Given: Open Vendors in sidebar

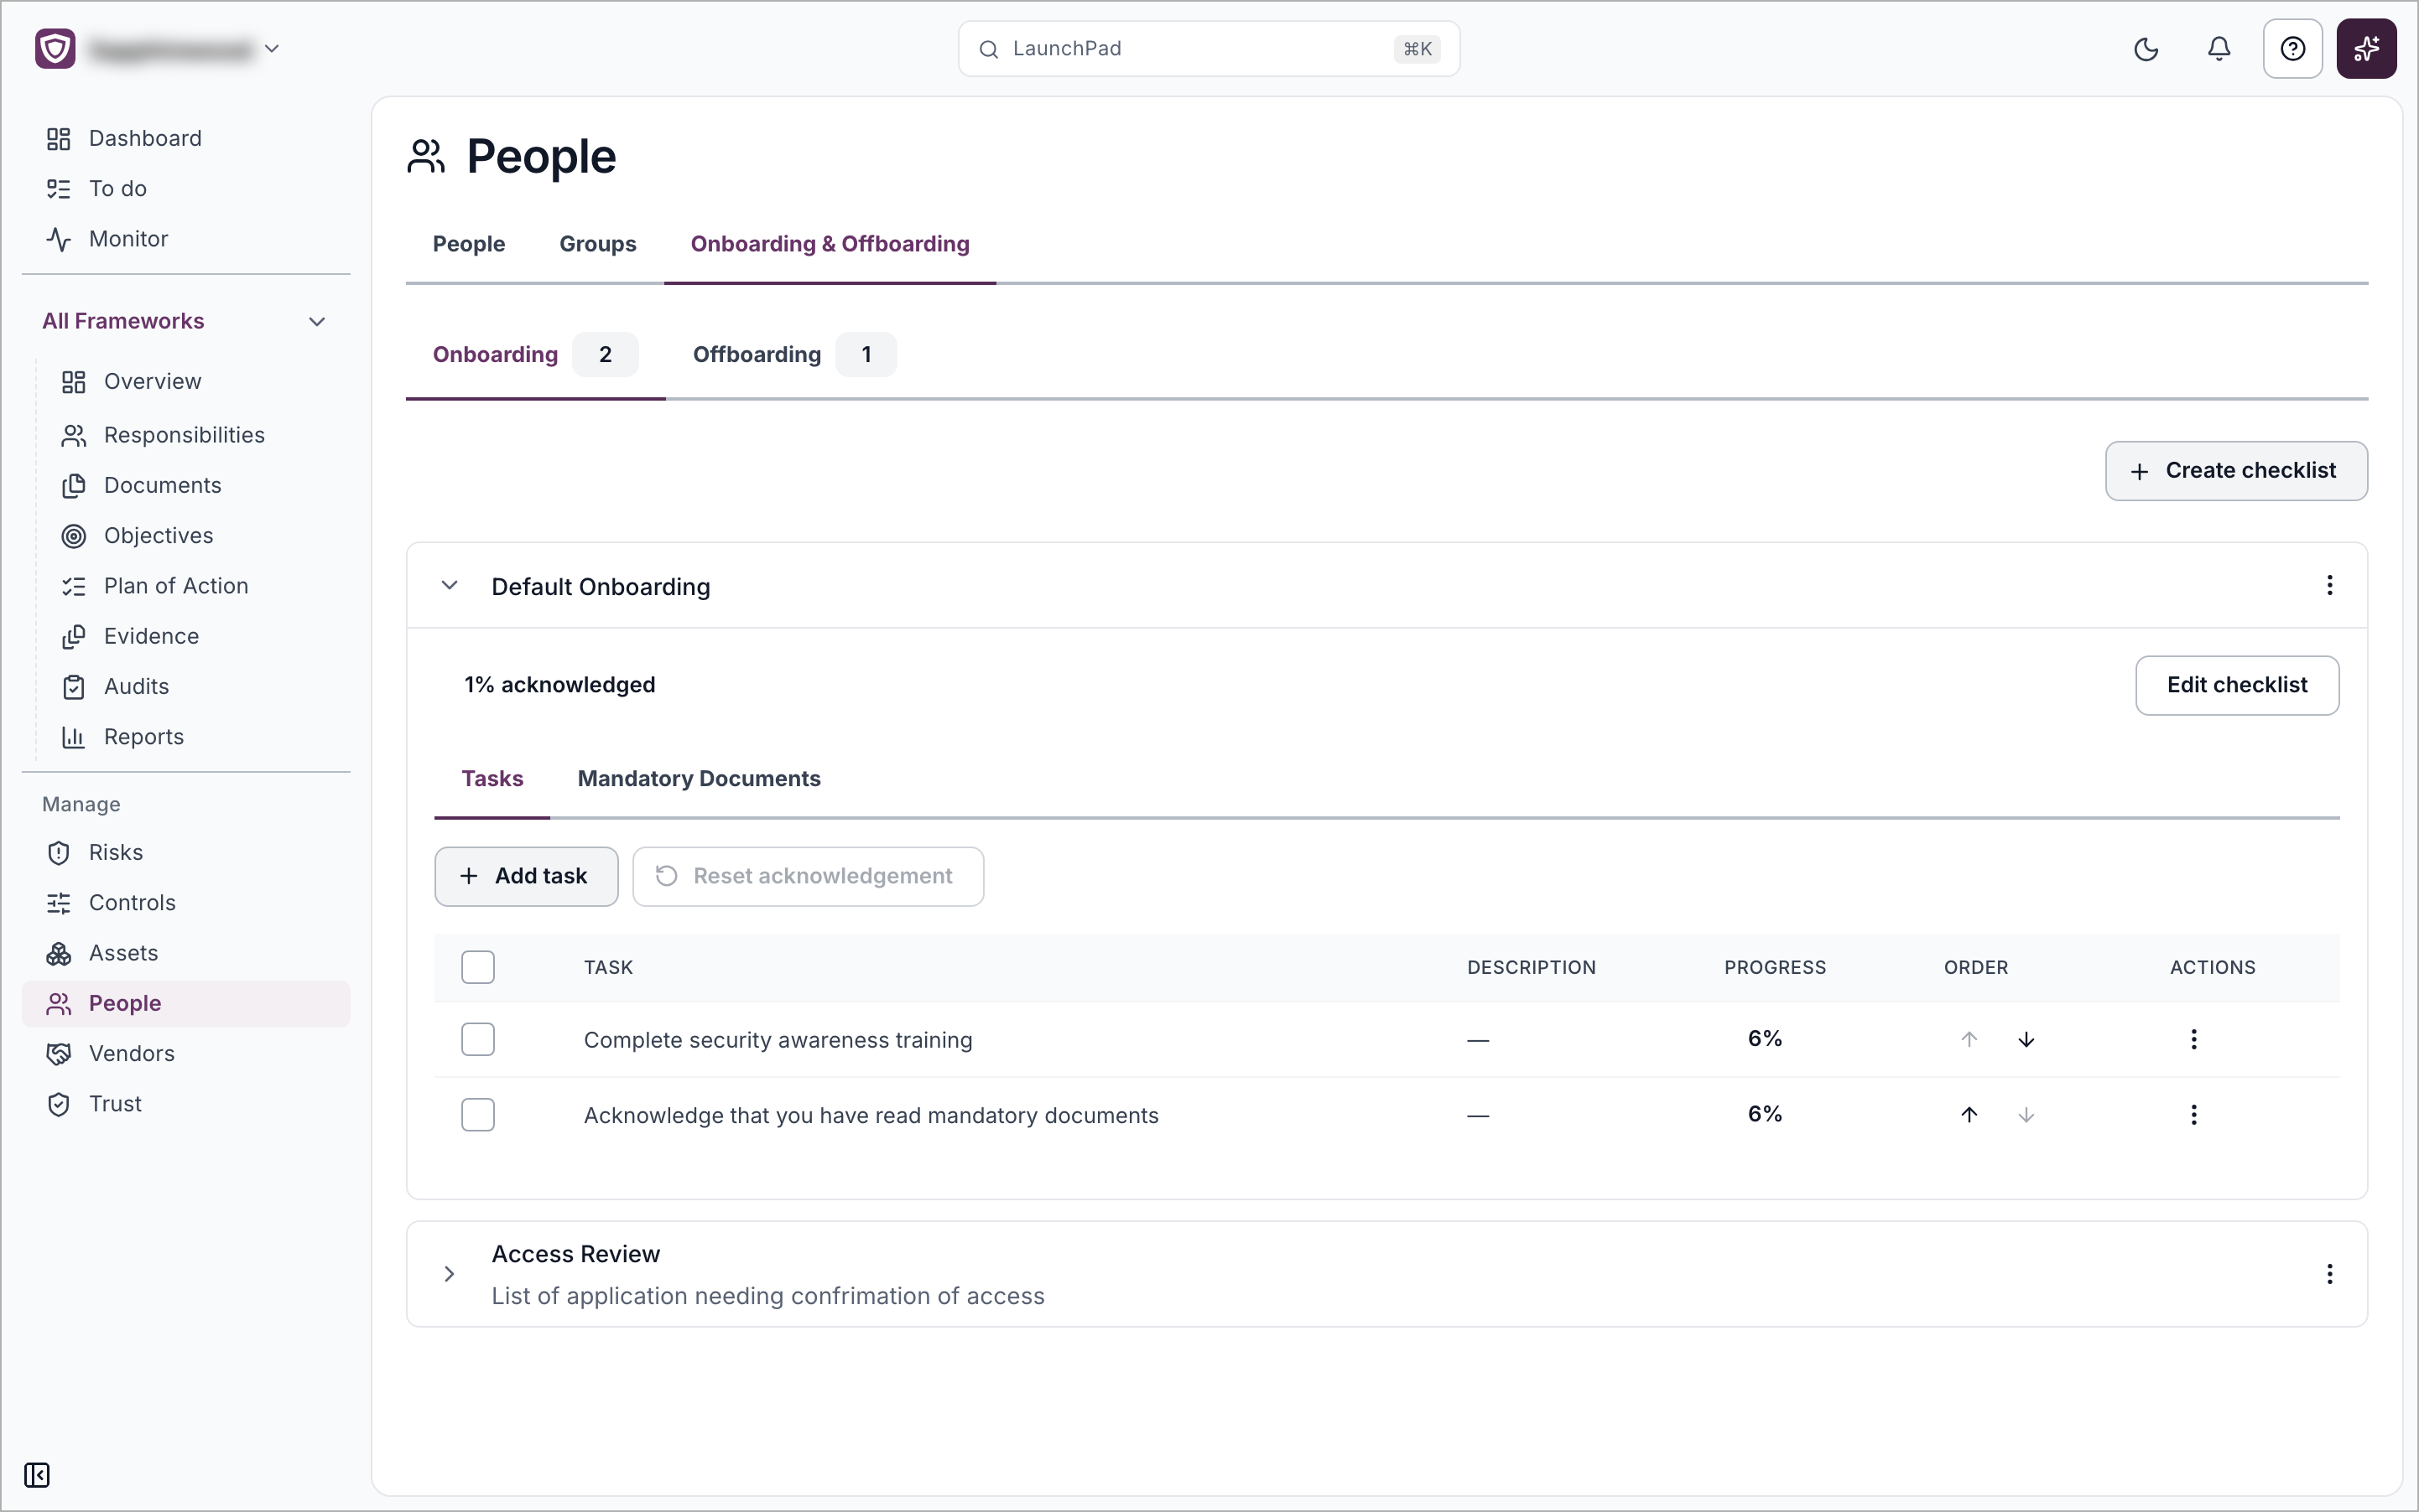Looking at the screenshot, I should [186, 1053].
